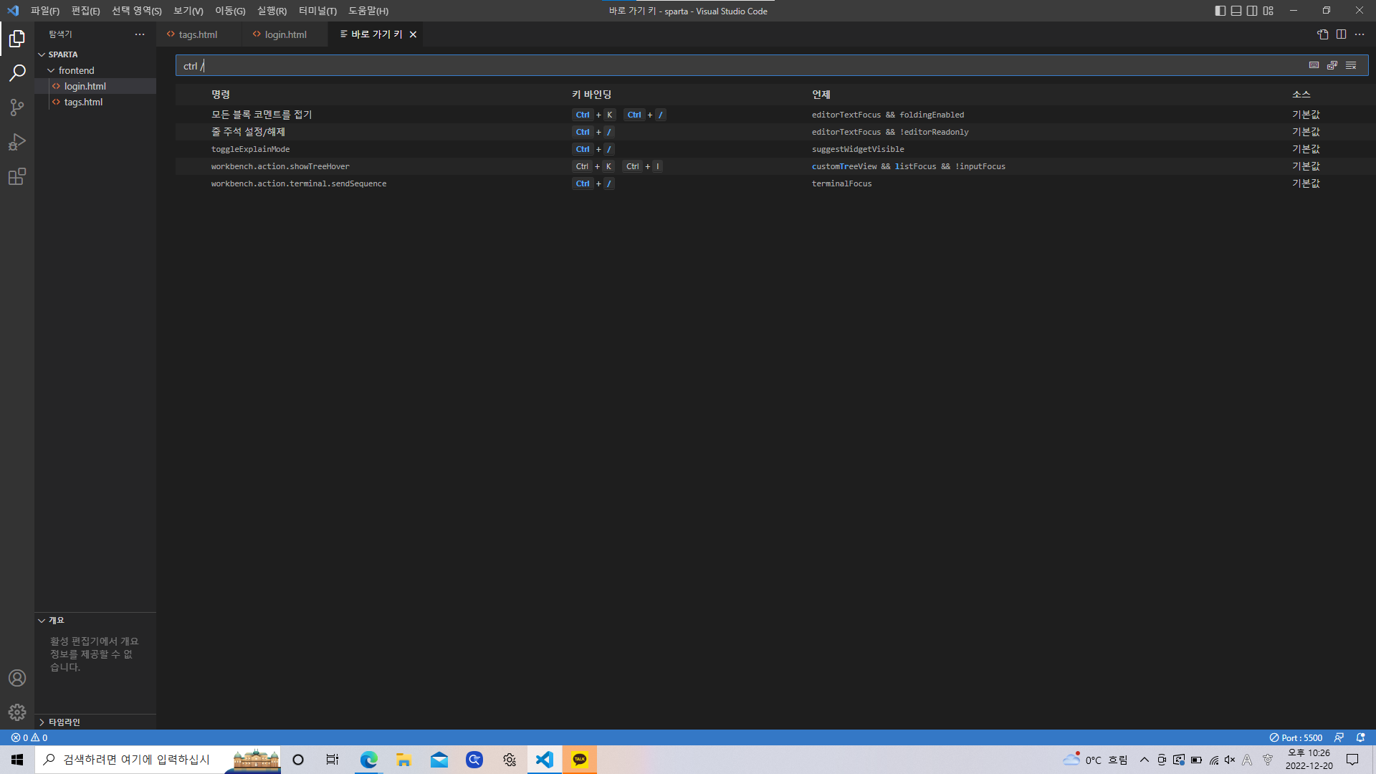Collapse the 개요 outline section
This screenshot has width=1376, height=774.
[95, 621]
